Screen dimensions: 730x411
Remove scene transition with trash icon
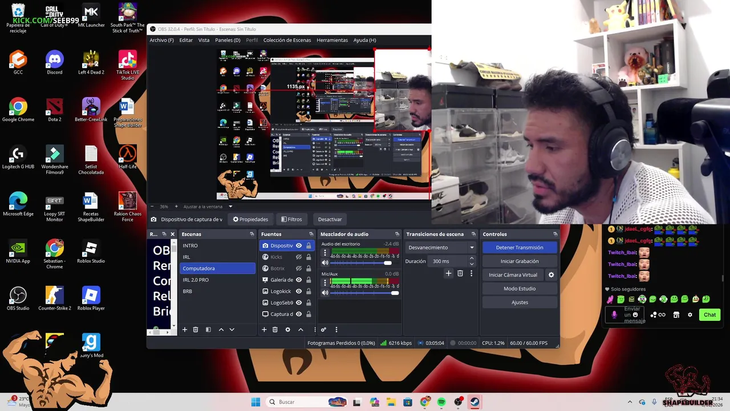460,273
